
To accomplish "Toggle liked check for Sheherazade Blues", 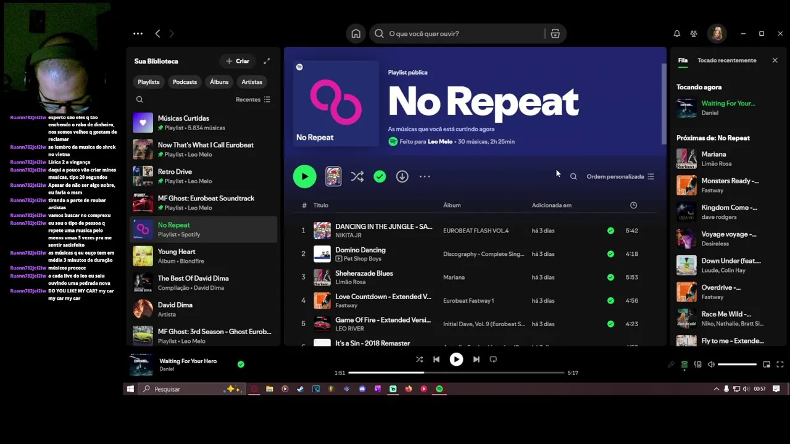I will 610,277.
